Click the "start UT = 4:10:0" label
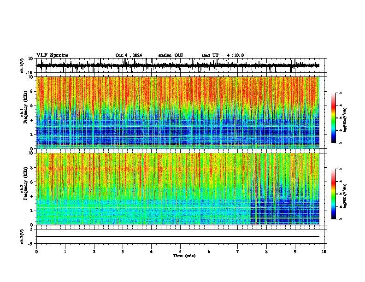 click(x=223, y=55)
